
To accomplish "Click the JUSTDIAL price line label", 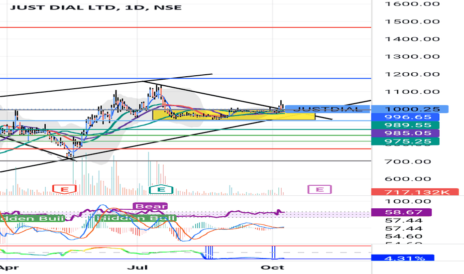I will [328, 109].
